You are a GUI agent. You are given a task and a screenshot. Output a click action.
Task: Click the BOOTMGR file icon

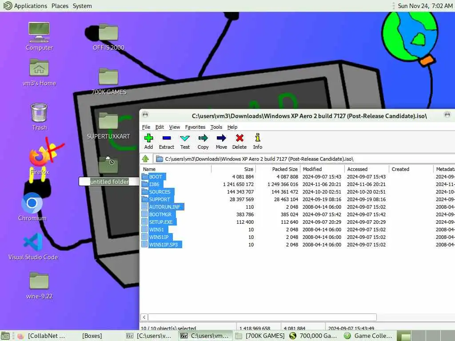[144, 214]
